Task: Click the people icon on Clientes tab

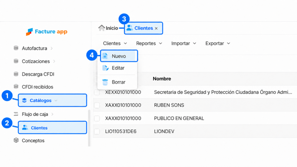Action: click(x=130, y=28)
